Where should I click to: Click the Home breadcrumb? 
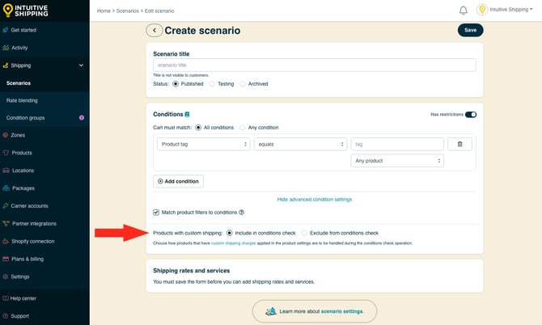(104, 11)
